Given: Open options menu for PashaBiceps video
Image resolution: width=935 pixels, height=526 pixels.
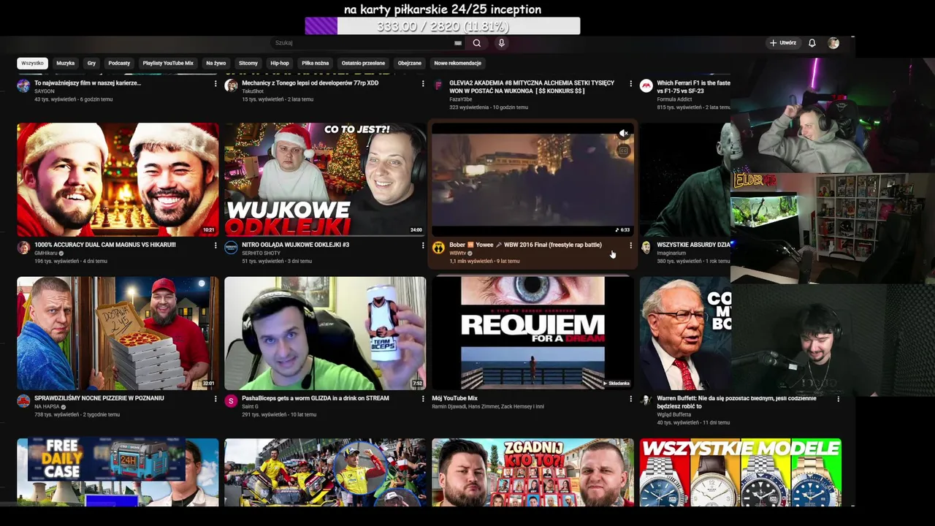Looking at the screenshot, I should click(423, 399).
